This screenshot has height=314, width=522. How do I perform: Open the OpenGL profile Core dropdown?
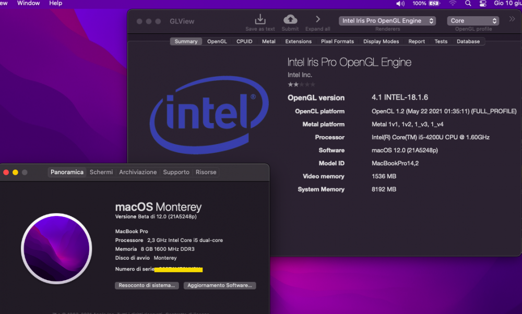point(473,21)
